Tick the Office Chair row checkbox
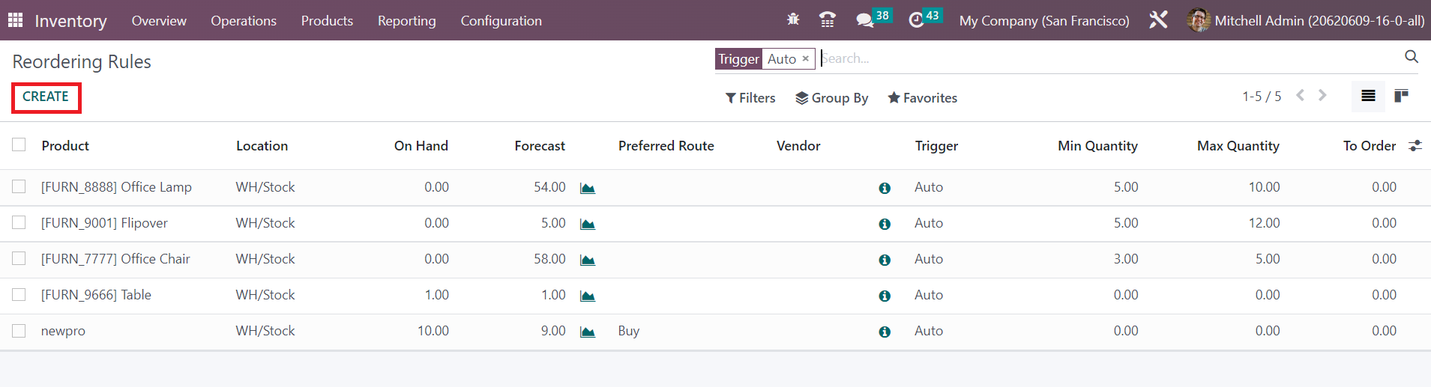This screenshot has height=387, width=1431. 19,259
